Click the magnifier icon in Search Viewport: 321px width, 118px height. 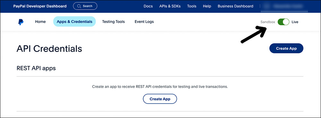[79, 6]
